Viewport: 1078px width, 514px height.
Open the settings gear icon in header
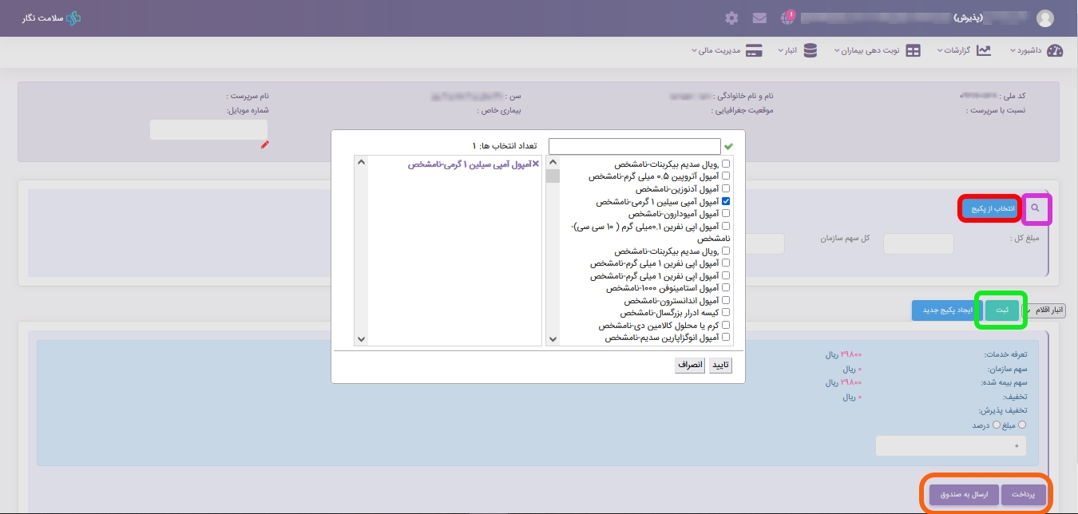731,18
